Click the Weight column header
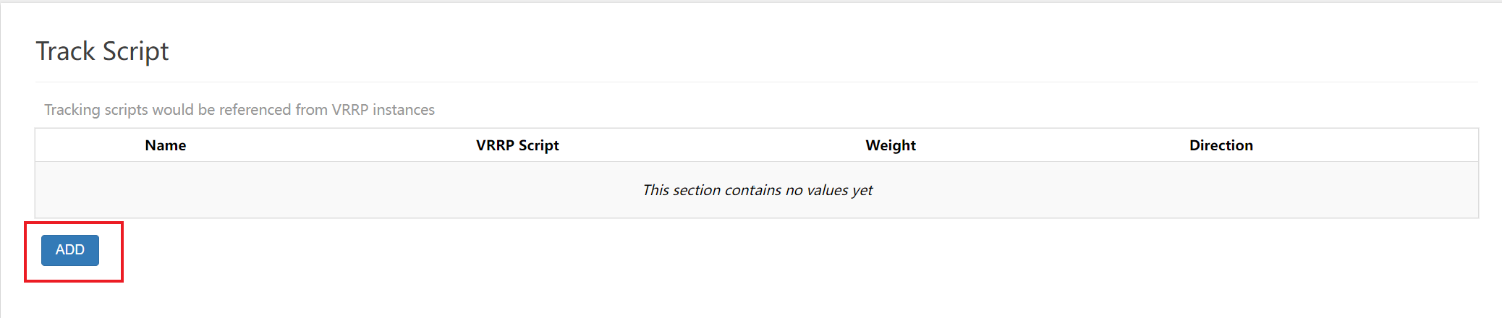 pos(891,145)
